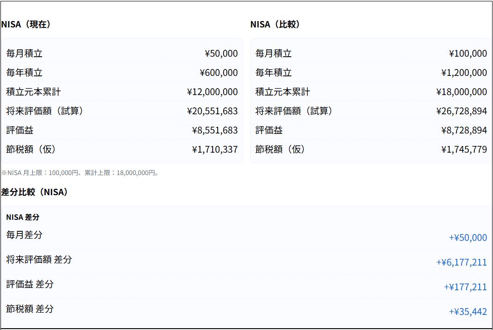
Task: Click the ¥20,551,683 future valuation amount
Action: tap(212, 111)
